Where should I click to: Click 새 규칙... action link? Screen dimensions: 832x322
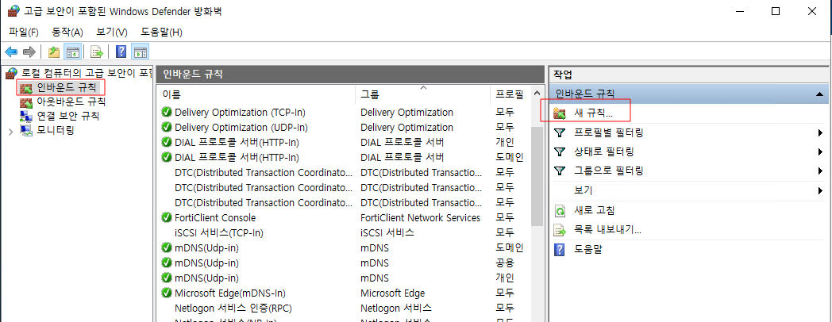coord(593,113)
